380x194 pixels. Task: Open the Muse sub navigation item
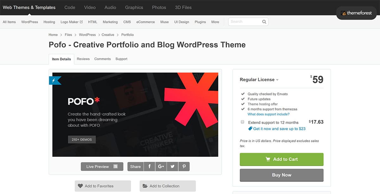[164, 22]
